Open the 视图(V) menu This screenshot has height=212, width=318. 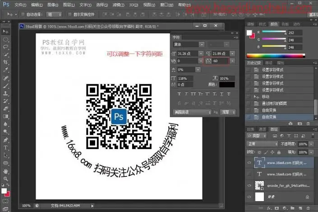[149, 5]
